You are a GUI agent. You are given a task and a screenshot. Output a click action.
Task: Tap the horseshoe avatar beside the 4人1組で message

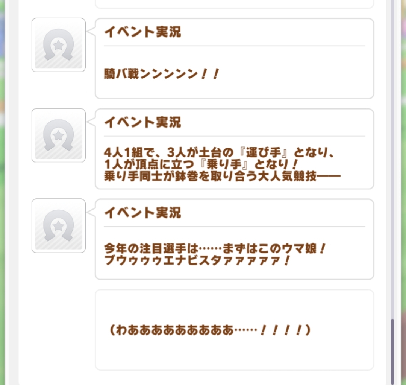[x=58, y=135]
